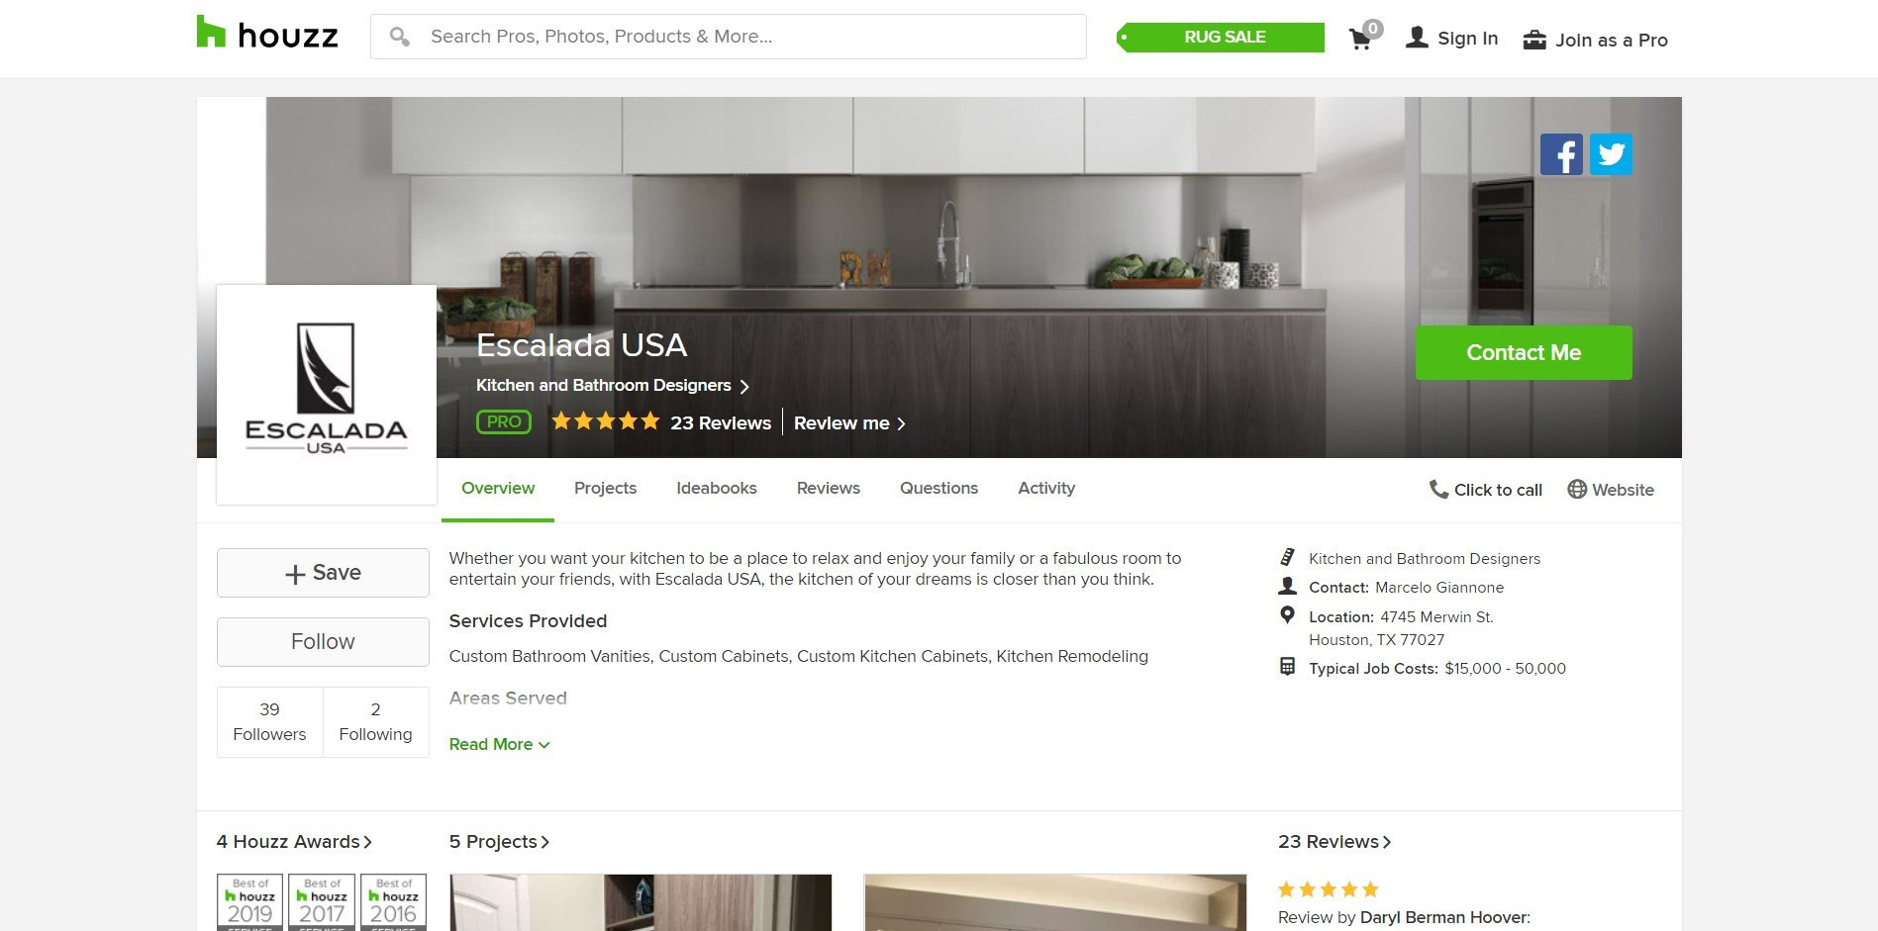Expand Kitchen and Bathroom Designers category
This screenshot has width=1878, height=931.
click(x=613, y=385)
